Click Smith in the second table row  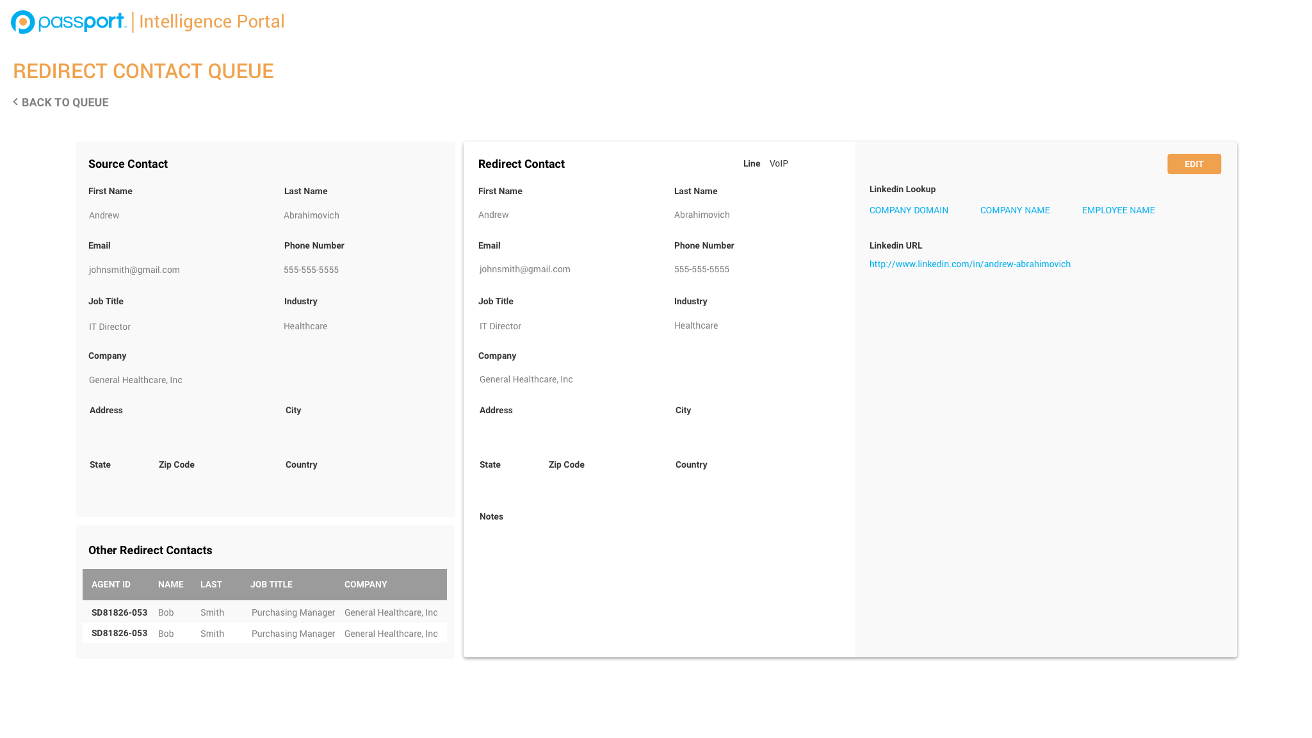212,634
